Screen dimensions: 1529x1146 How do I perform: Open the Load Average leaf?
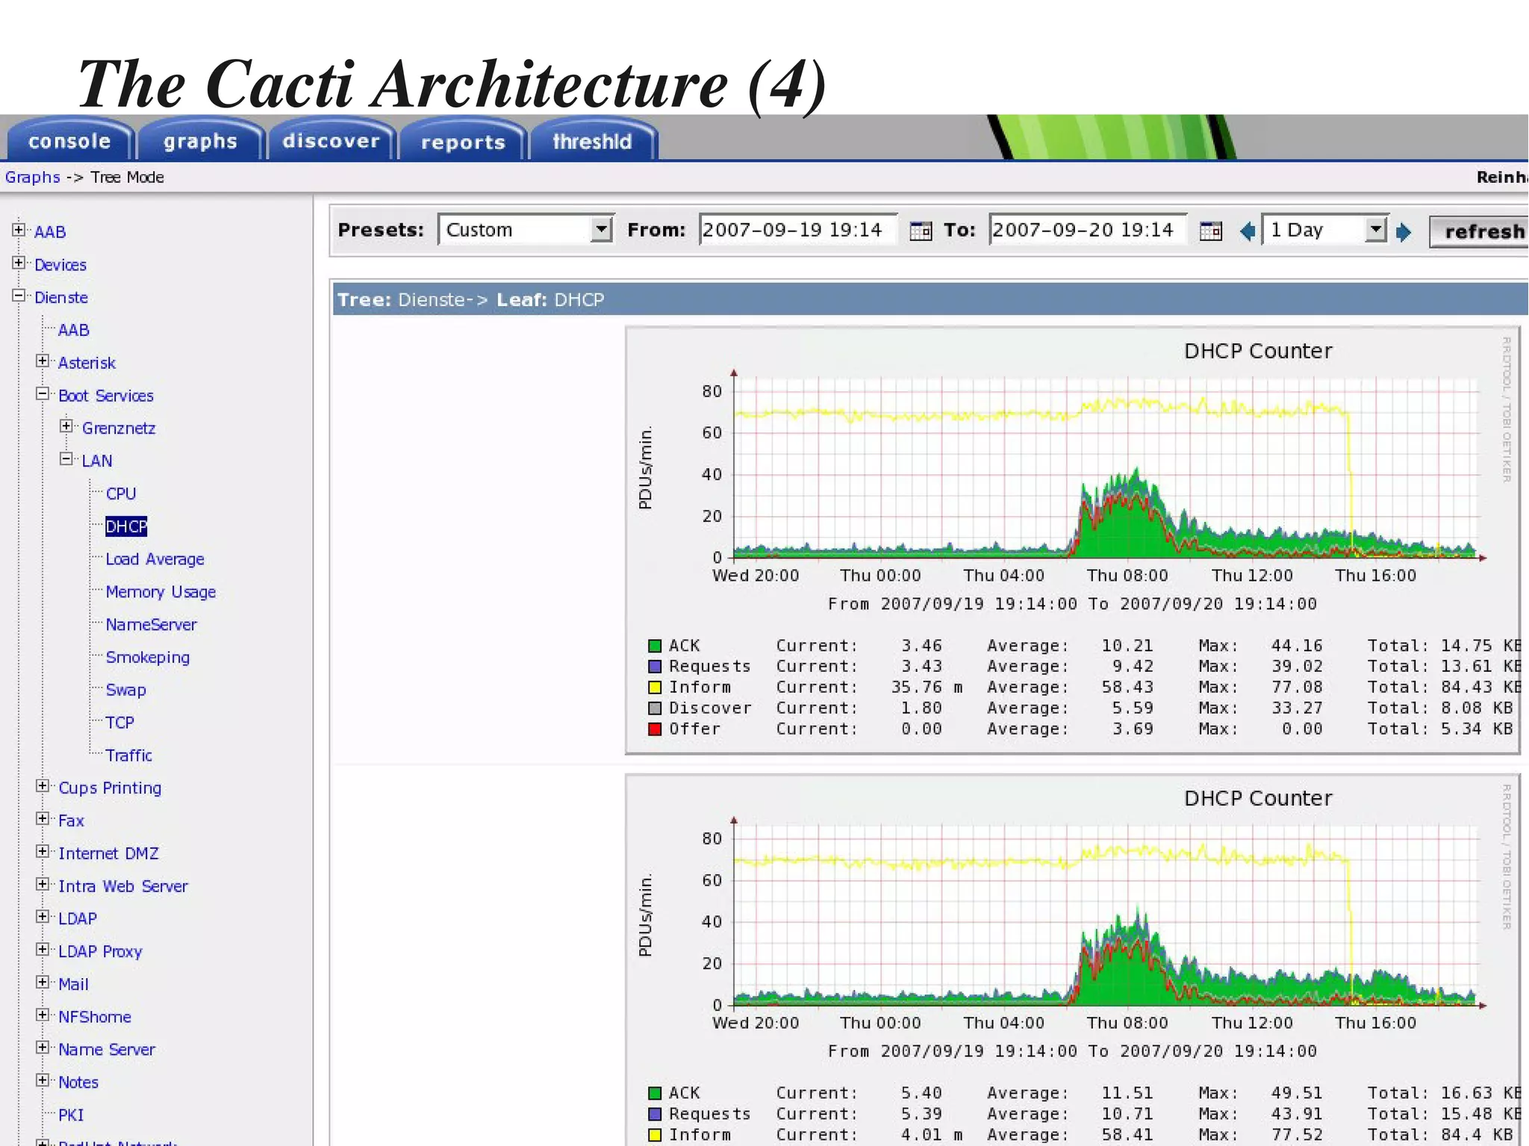pos(155,559)
